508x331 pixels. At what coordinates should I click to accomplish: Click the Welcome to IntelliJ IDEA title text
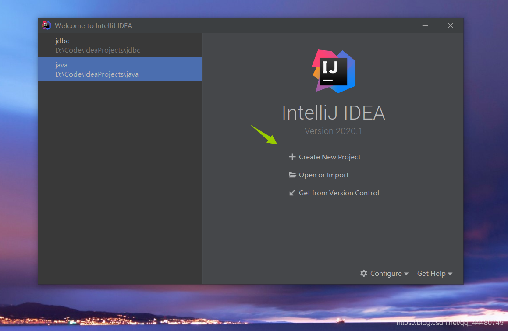point(93,25)
